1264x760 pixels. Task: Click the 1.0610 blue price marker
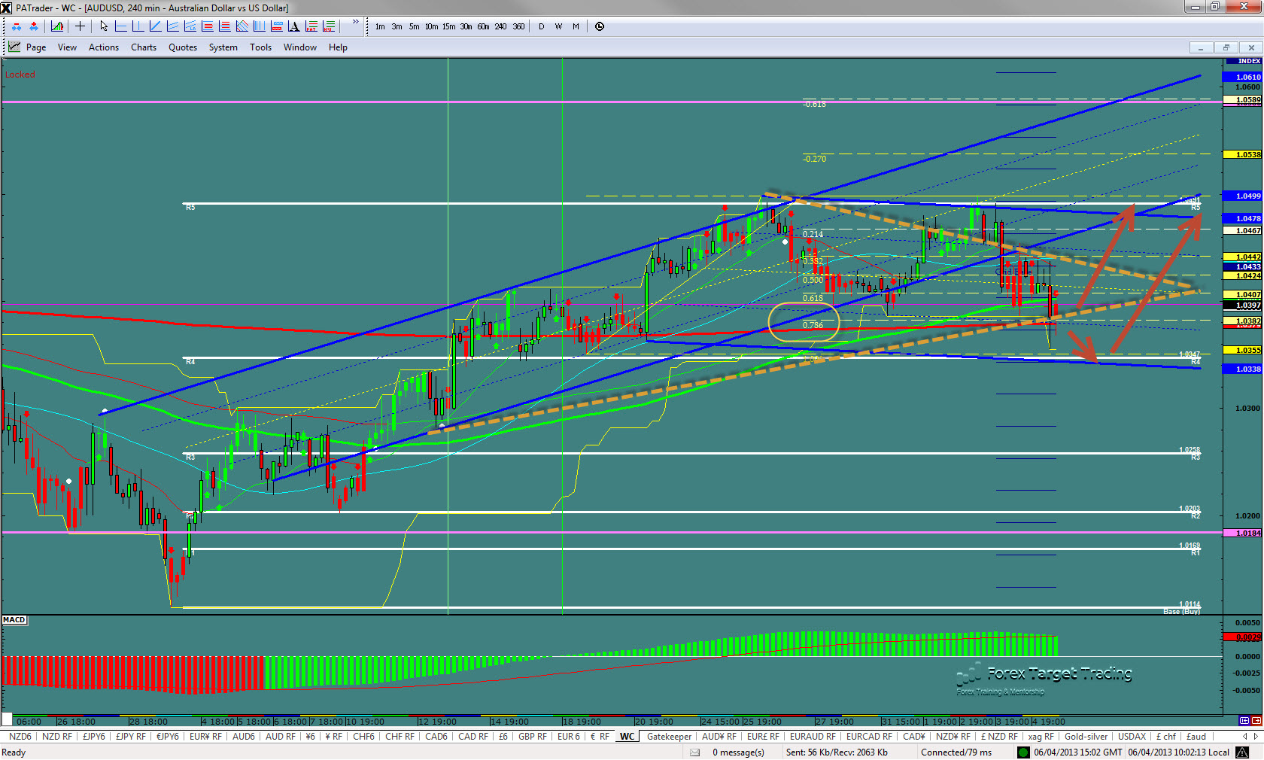(1243, 78)
